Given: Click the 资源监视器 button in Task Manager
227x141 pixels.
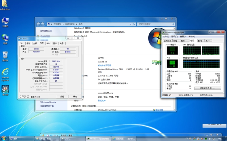Looking at the screenshot, I should tap(208, 88).
